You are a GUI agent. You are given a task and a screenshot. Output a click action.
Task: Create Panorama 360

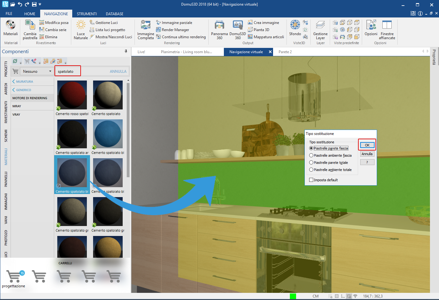coord(219,30)
